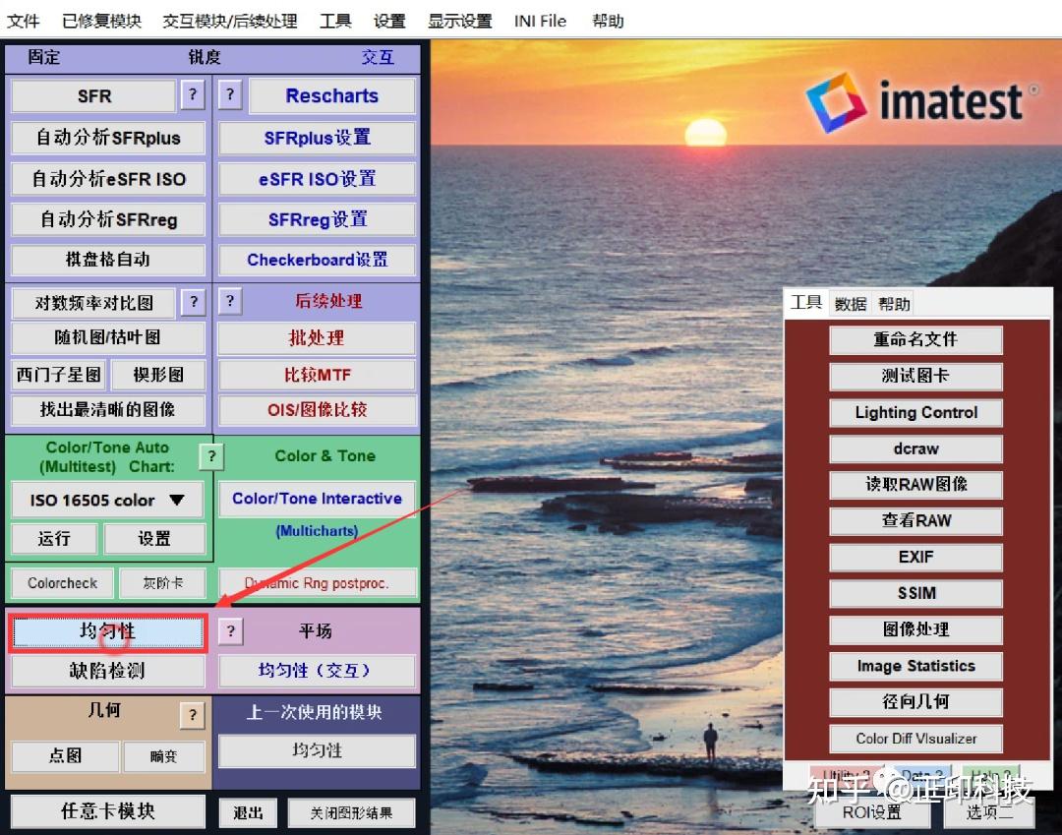Launch Color/Tone Interactive module
Viewport: 1062px width, 835px height.
point(316,499)
